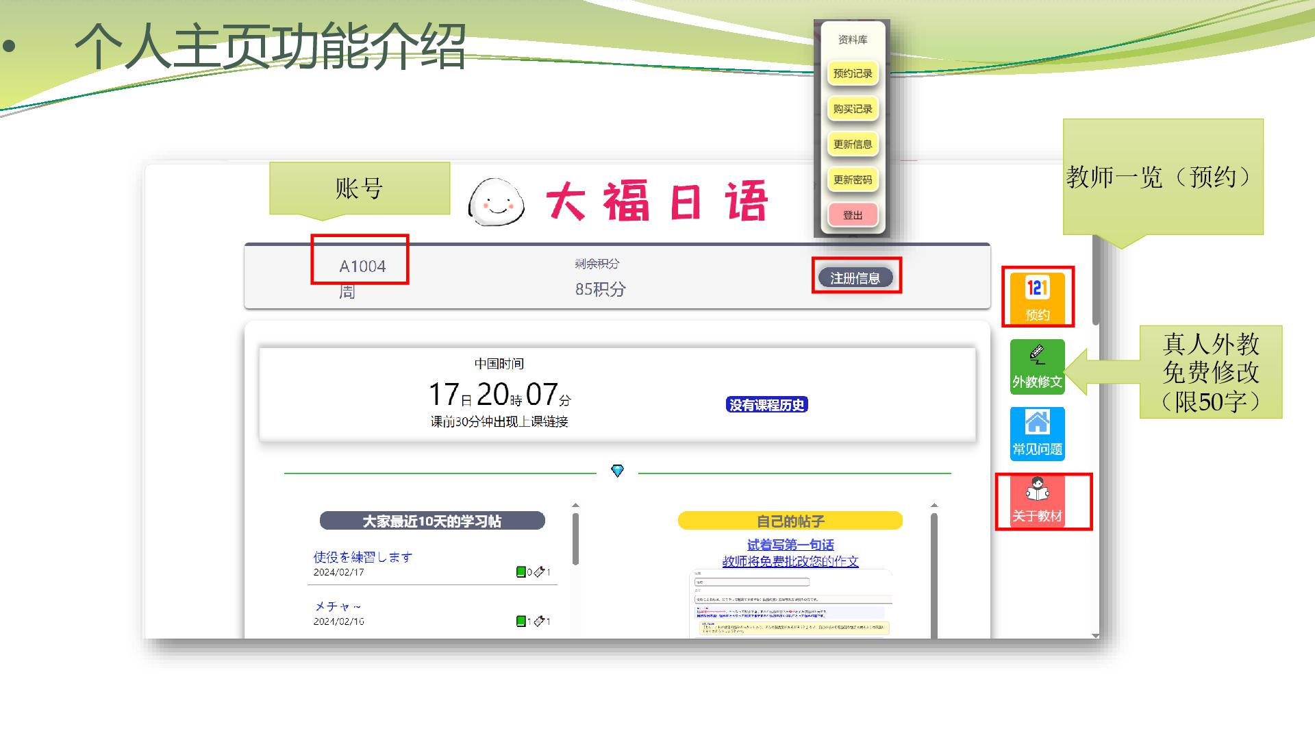Open the 使役を練習します post link
The image size is (1315, 740).
coord(363,557)
